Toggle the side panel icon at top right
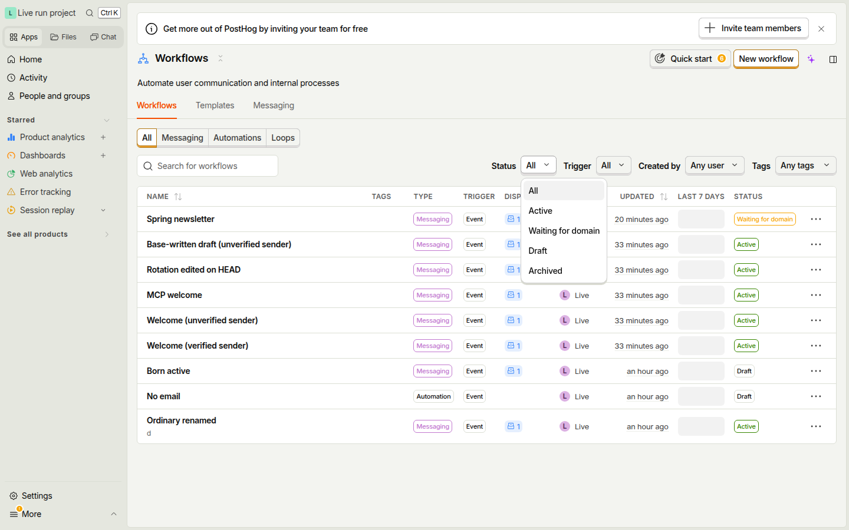849x530 pixels. [833, 59]
